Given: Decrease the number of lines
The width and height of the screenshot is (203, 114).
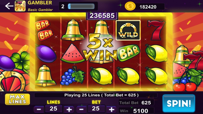Looking at the screenshot, I should [x=39, y=109].
